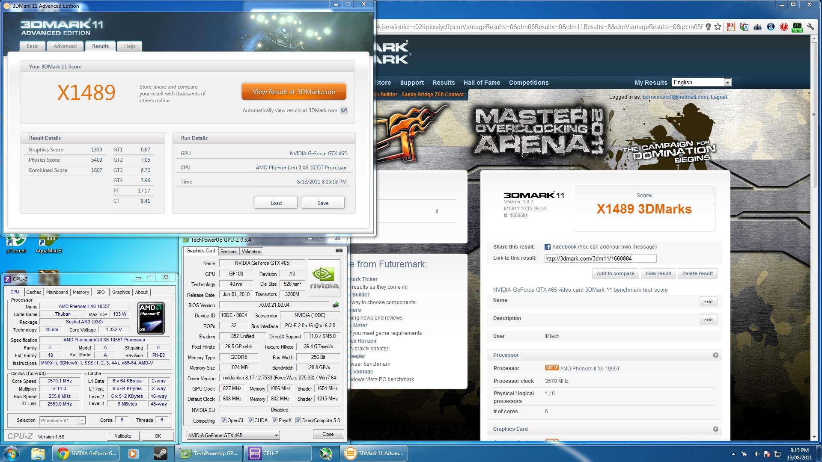This screenshot has height=462, width=822.
Task: Click the Facebook share icon
Action: click(x=547, y=247)
